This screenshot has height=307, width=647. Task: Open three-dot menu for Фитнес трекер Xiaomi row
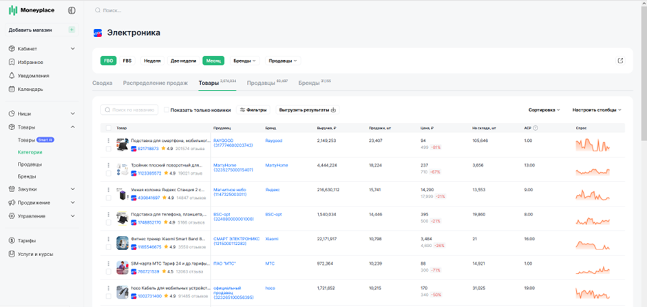click(109, 239)
